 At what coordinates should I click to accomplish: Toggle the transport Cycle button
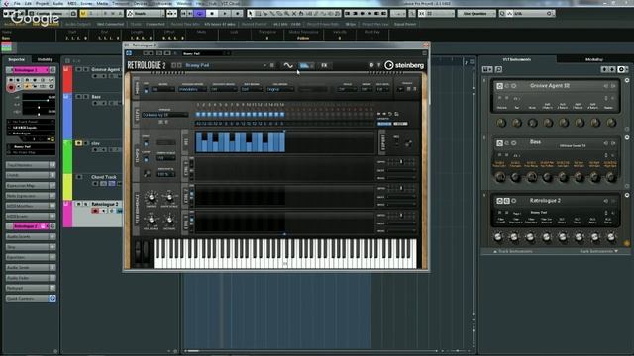(x=200, y=13)
